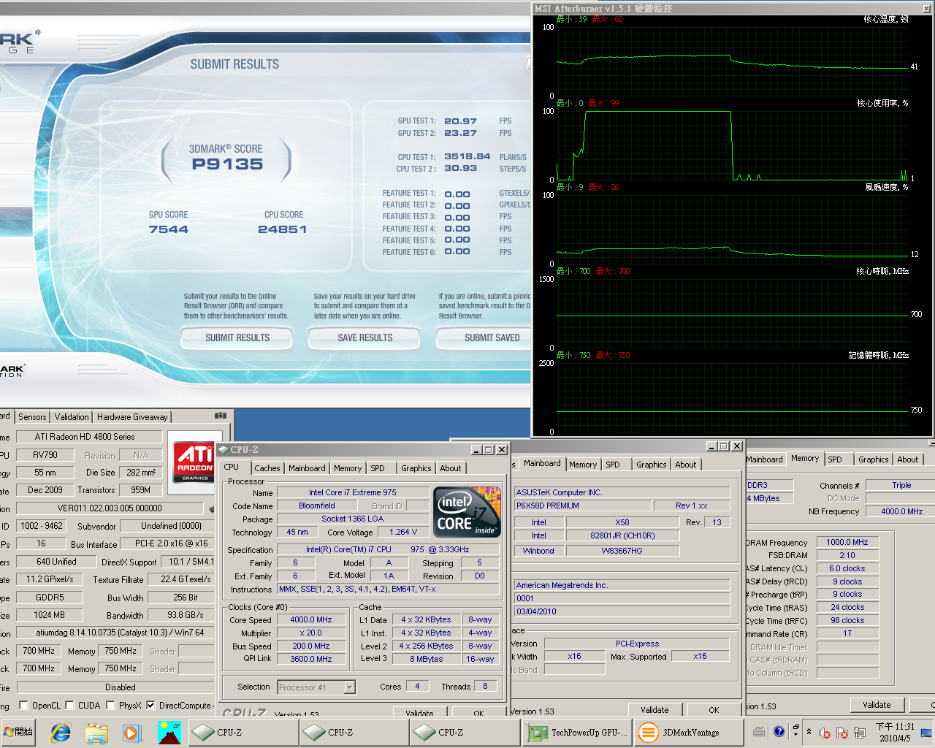
Task: Open Graphics tab in front CPU-Z window
Action: tap(416, 468)
